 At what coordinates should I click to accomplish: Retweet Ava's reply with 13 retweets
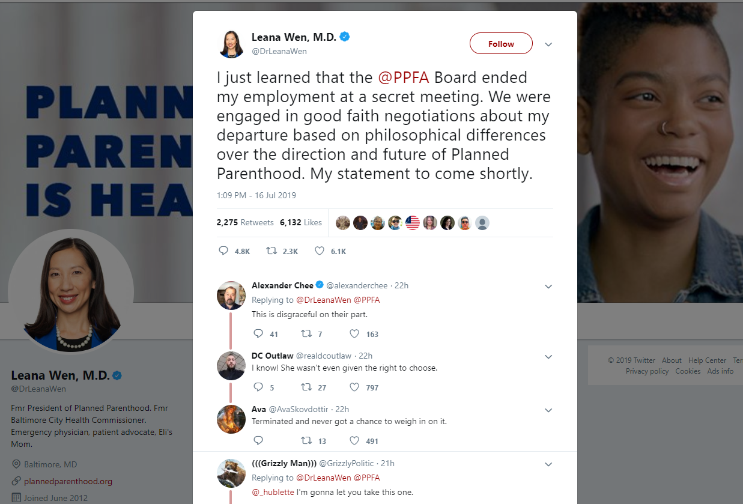point(306,441)
